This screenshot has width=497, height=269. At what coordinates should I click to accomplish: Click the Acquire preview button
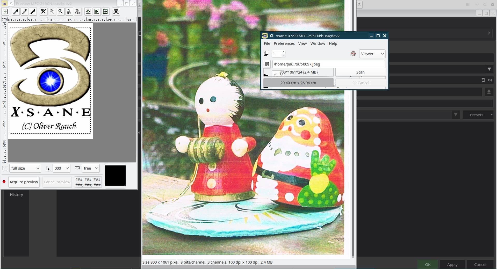(24, 182)
